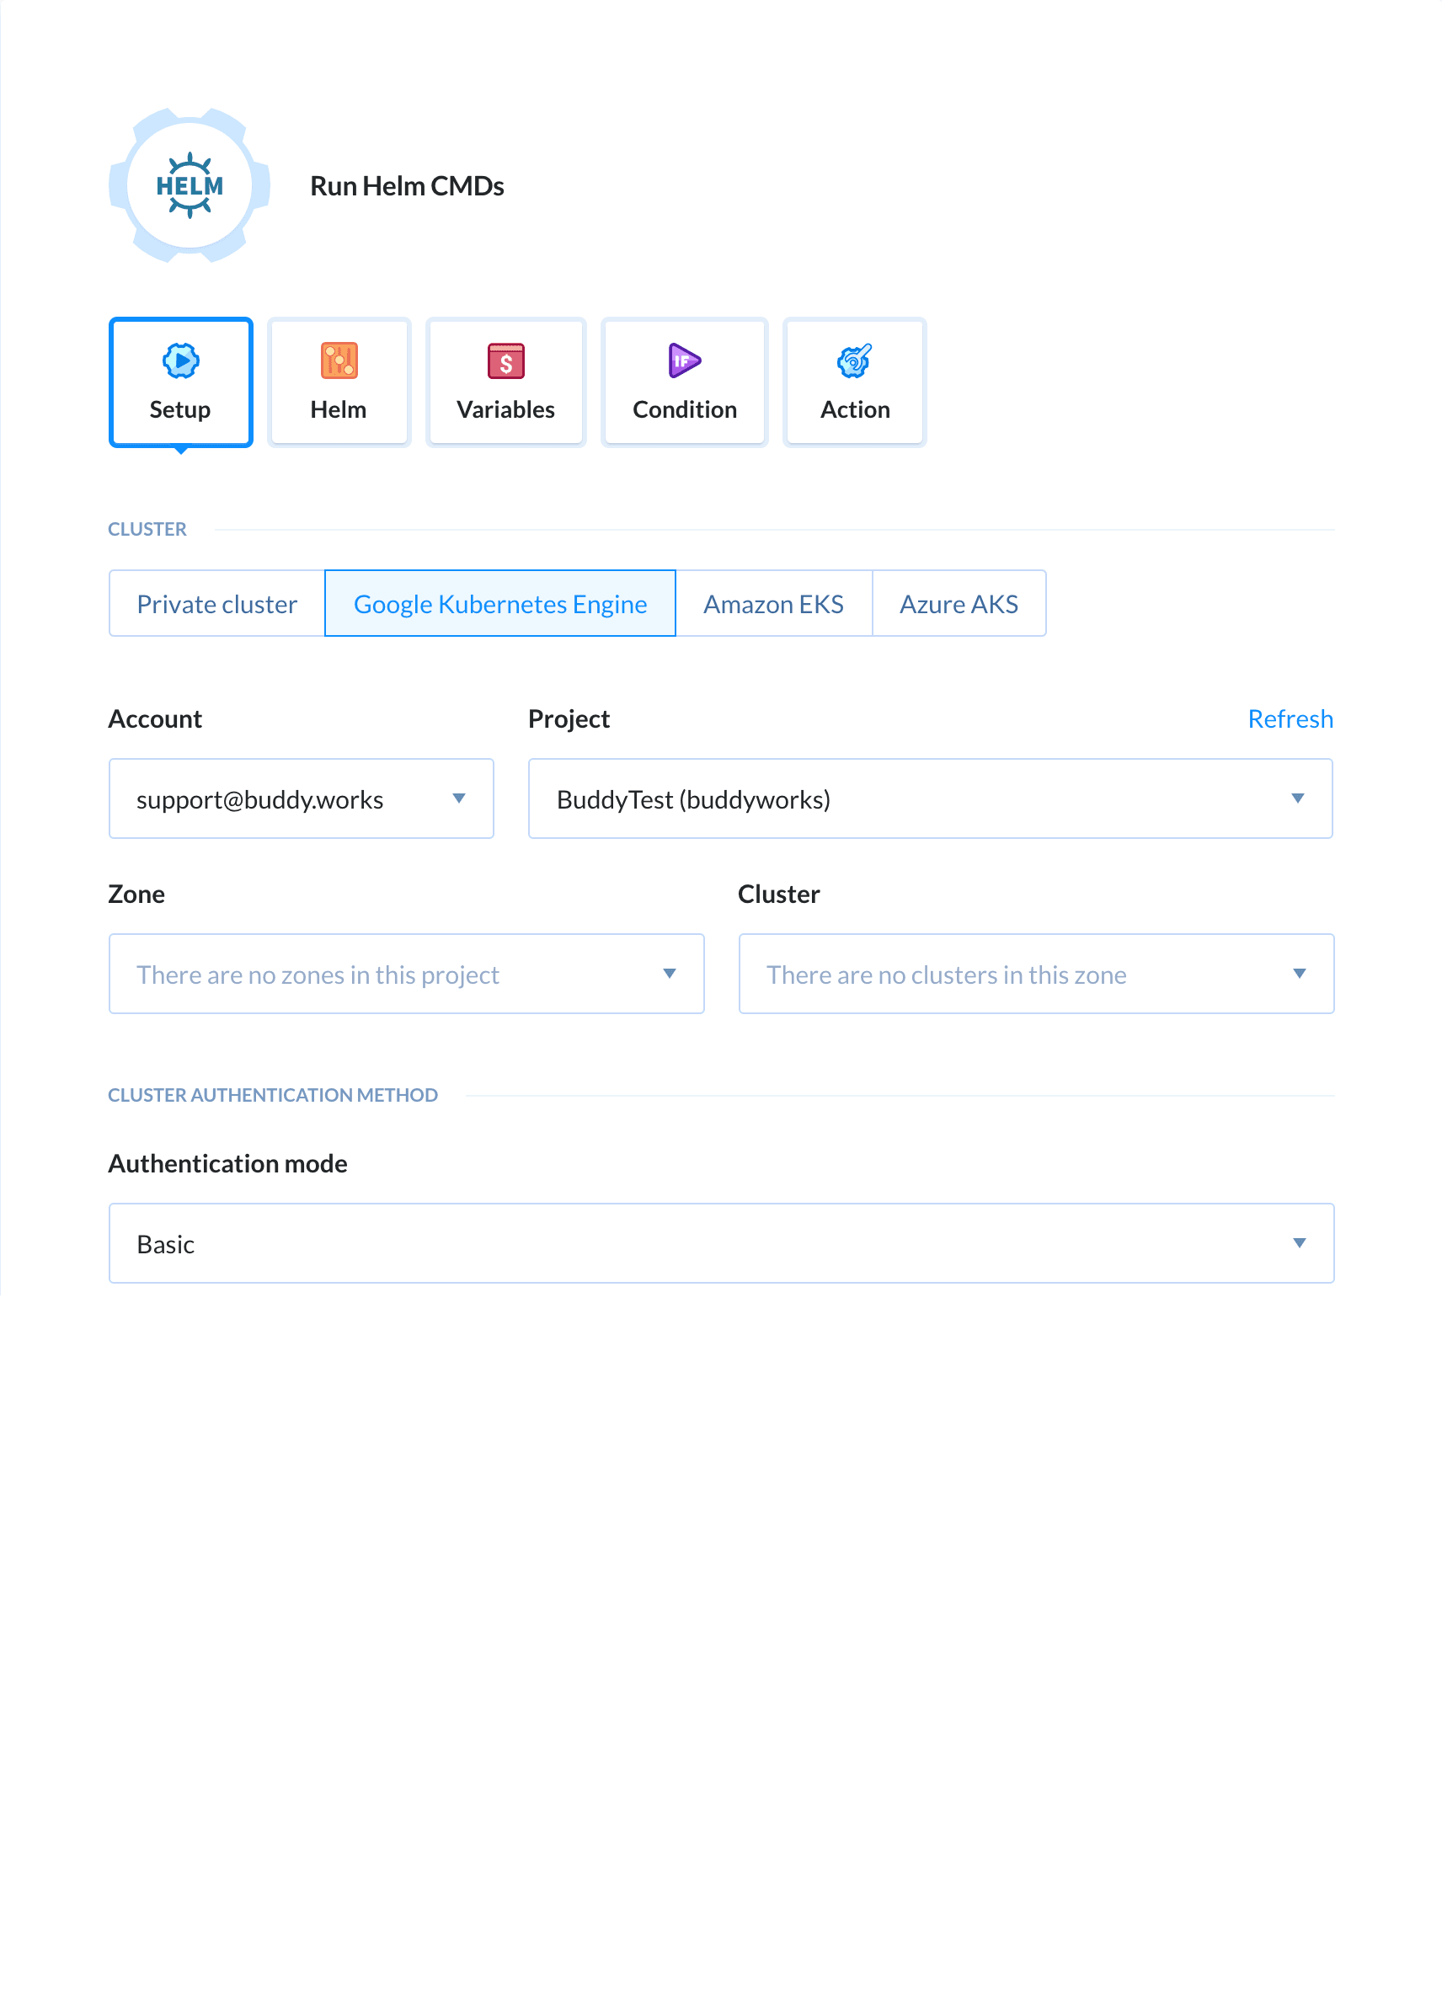Select Google Kubernetes Engine
Image resolution: width=1442 pixels, height=2008 pixels.
point(499,603)
